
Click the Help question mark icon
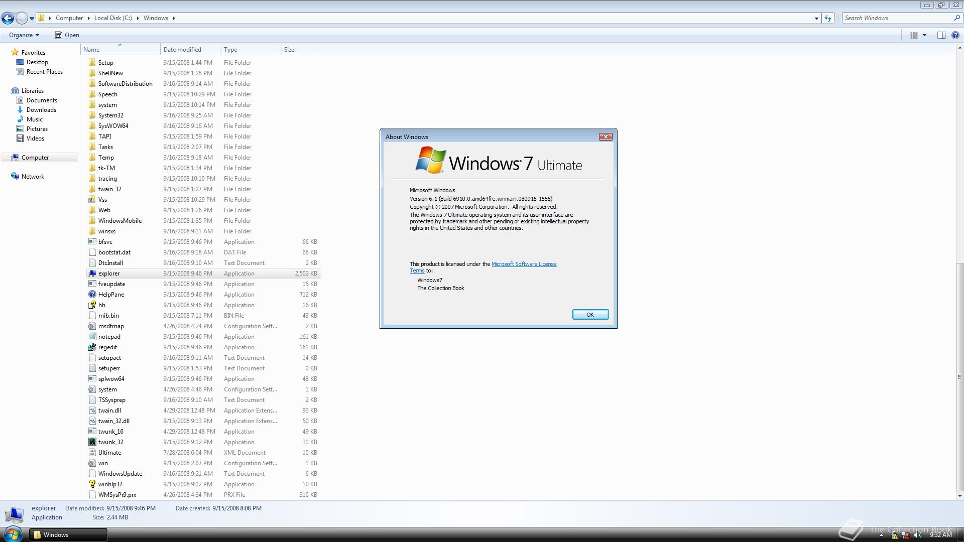[955, 35]
